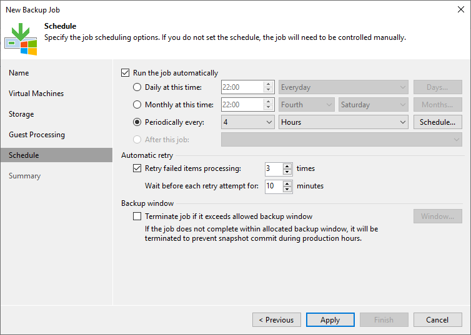The height and width of the screenshot is (335, 471).
Task: Click the Finish button
Action: coord(384,319)
